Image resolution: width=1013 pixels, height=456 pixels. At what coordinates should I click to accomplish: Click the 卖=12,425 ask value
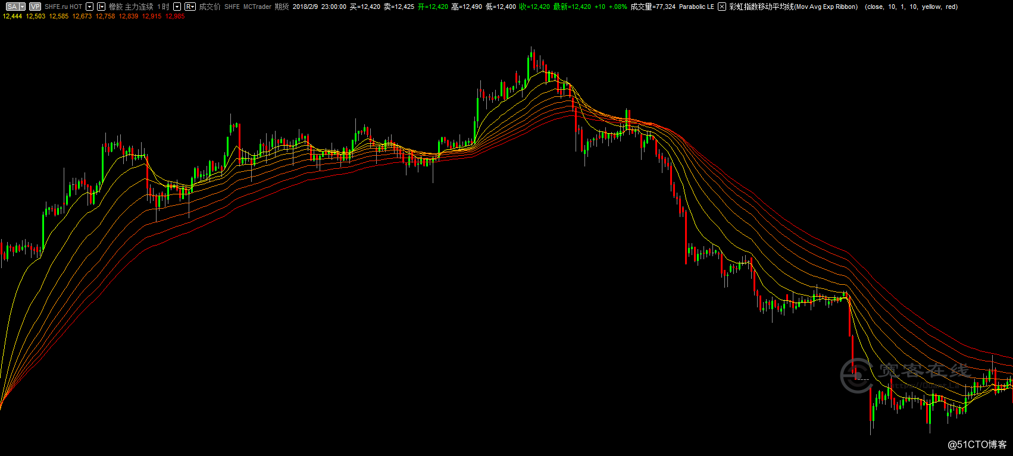click(399, 7)
